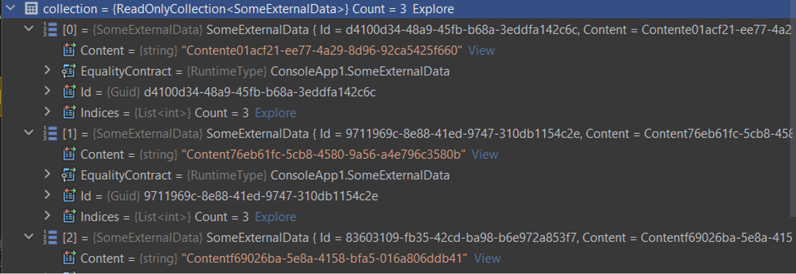
Task: Click Explore next to Indices of element [1]
Action: pyautogui.click(x=275, y=217)
